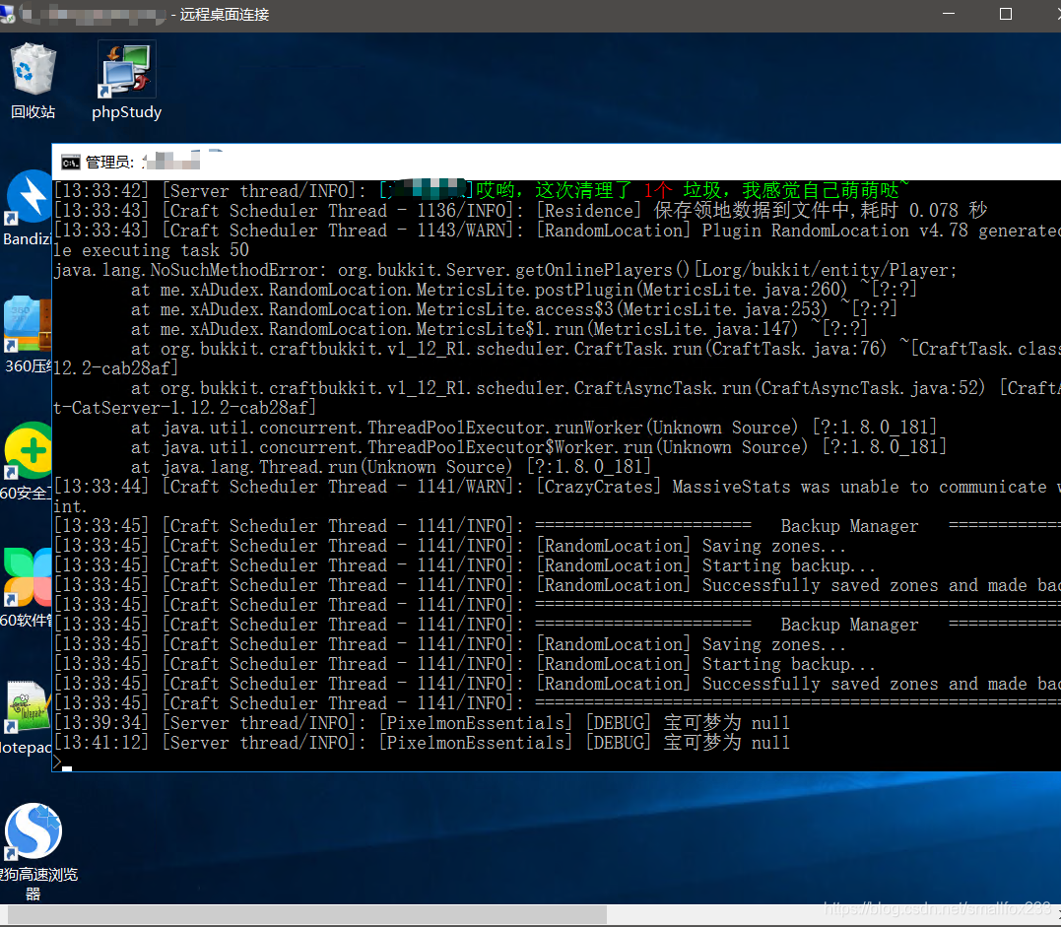
Task: Maximize the remote desktop window
Action: click(1006, 14)
